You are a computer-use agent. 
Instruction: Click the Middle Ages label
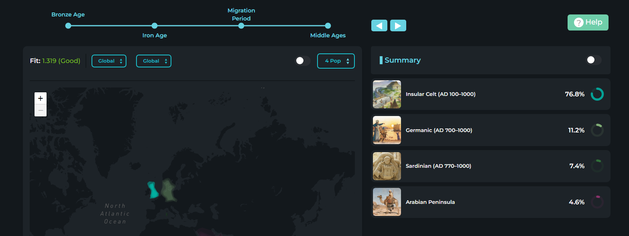(328, 35)
